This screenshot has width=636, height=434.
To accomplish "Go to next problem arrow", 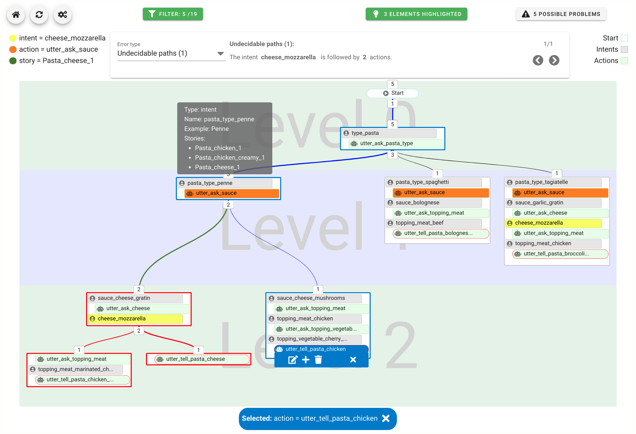I will 554,60.
